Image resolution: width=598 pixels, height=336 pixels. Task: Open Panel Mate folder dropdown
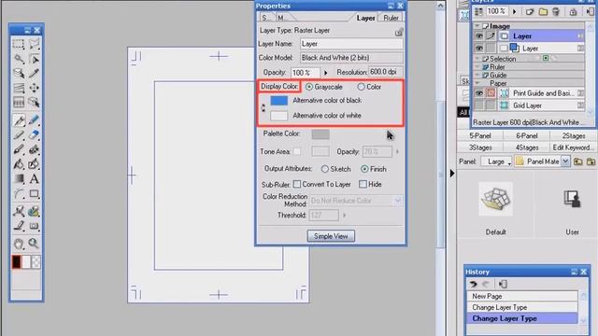point(565,161)
